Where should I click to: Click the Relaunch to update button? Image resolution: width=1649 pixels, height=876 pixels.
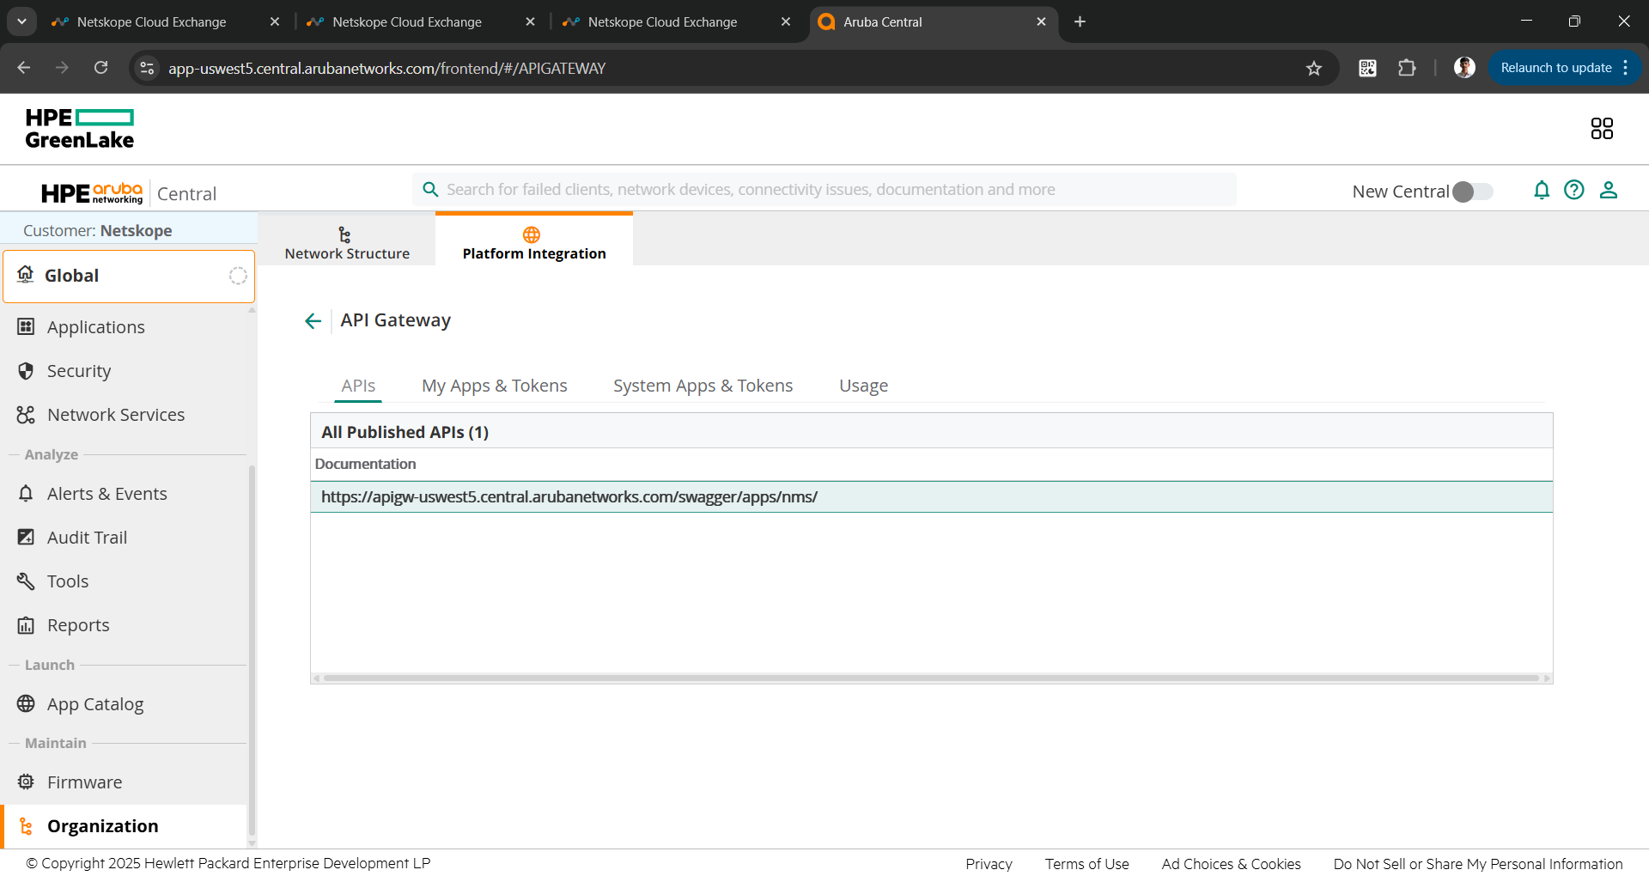coord(1555,68)
